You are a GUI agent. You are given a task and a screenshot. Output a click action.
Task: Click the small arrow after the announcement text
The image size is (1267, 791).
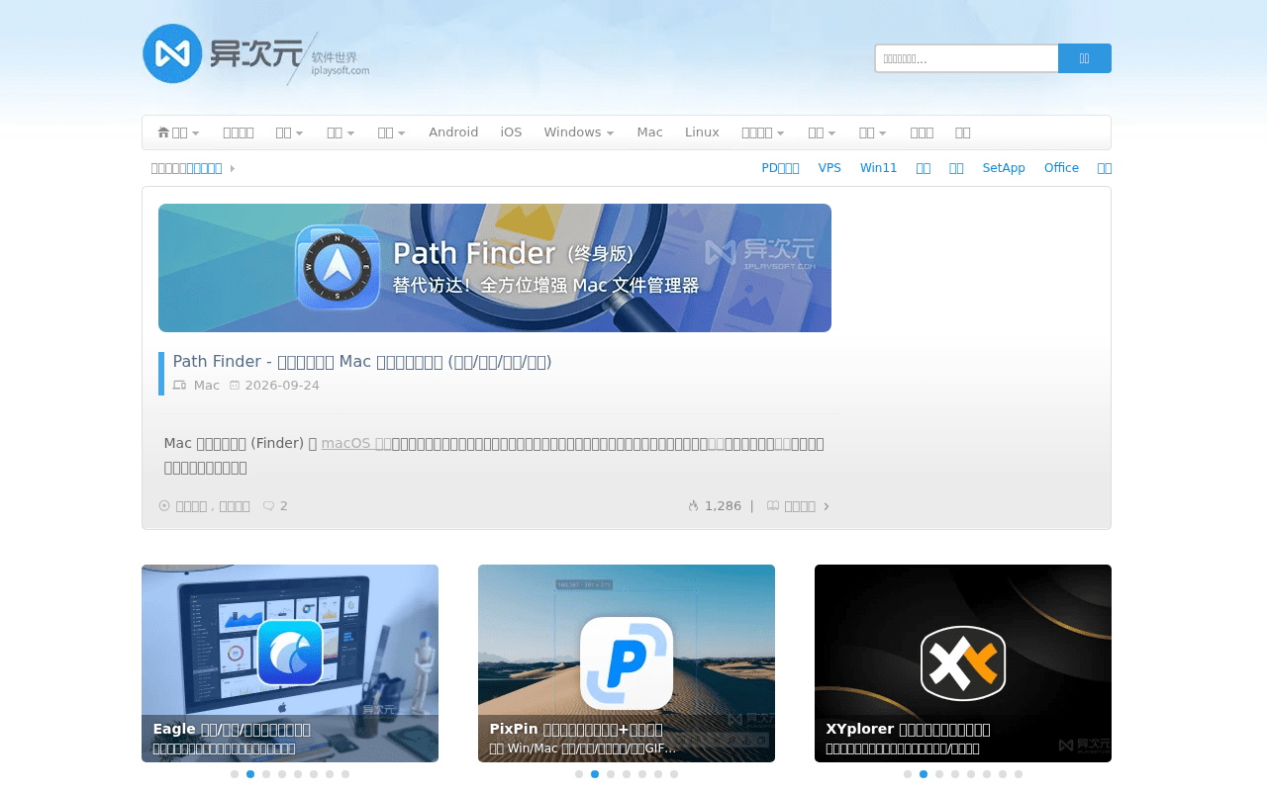(233, 168)
